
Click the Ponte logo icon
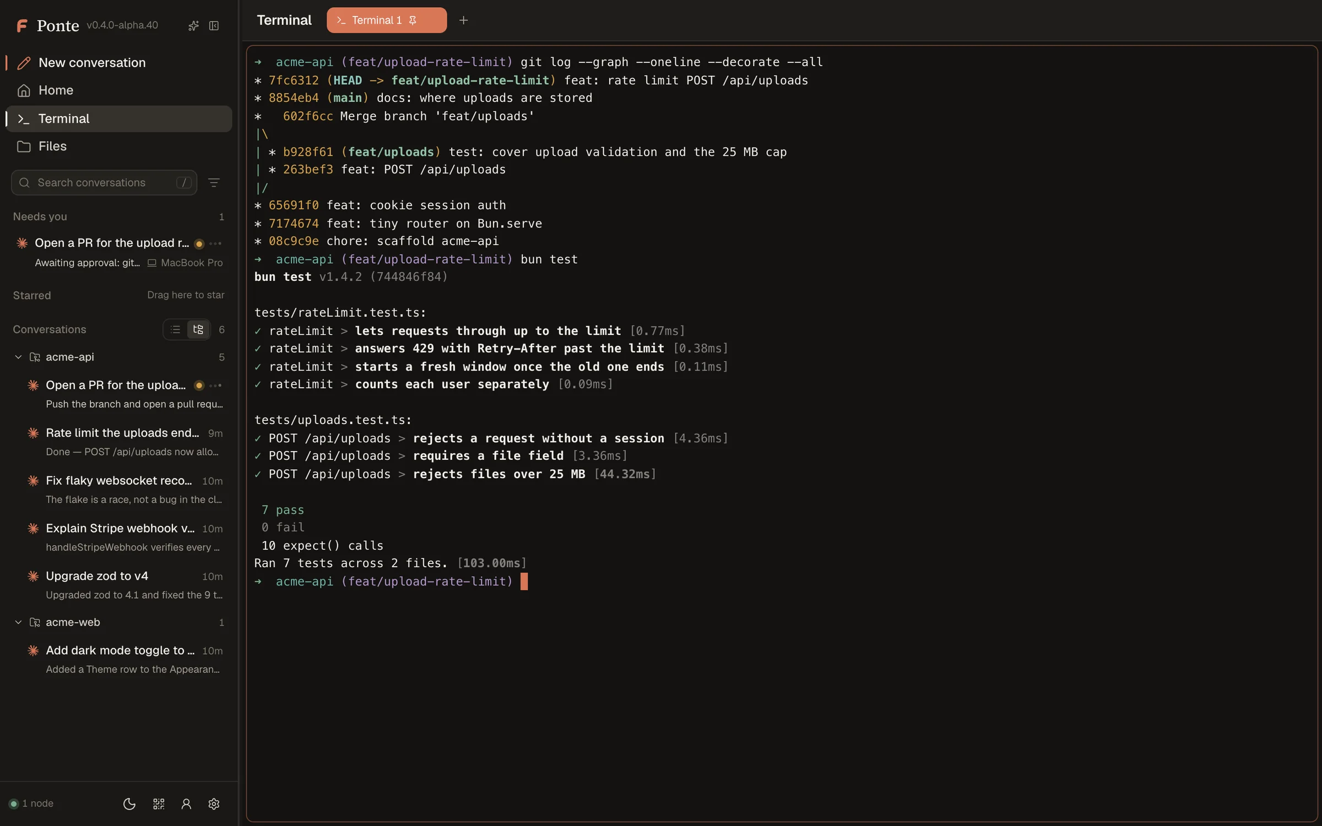pos(22,25)
